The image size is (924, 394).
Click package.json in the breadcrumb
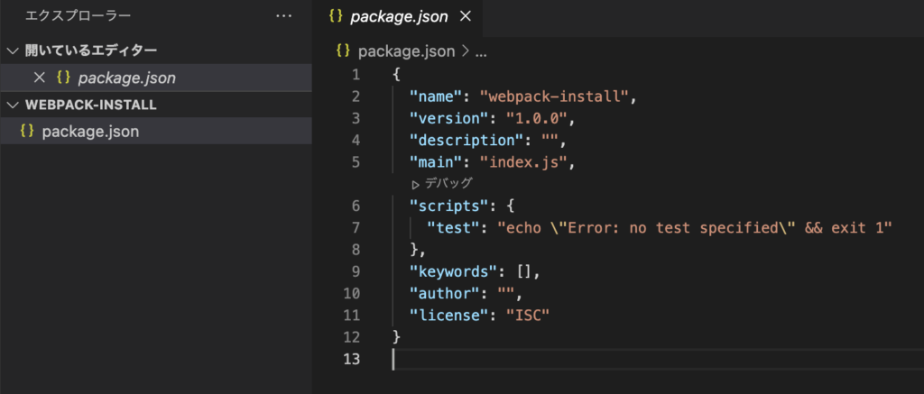407,51
